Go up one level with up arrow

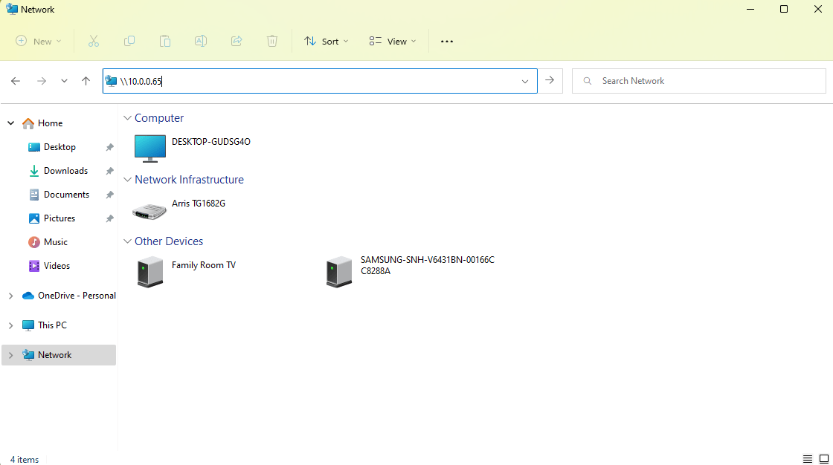click(86, 81)
